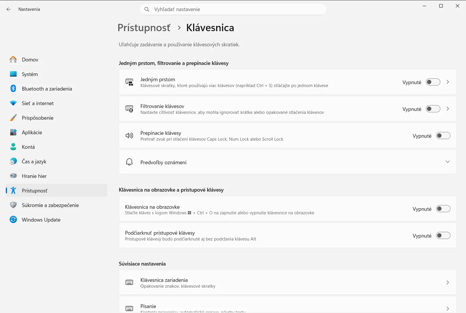Image resolution: width=466 pixels, height=313 pixels.
Task: Click the Prepínacie klávesy speaker icon
Action: (129, 136)
